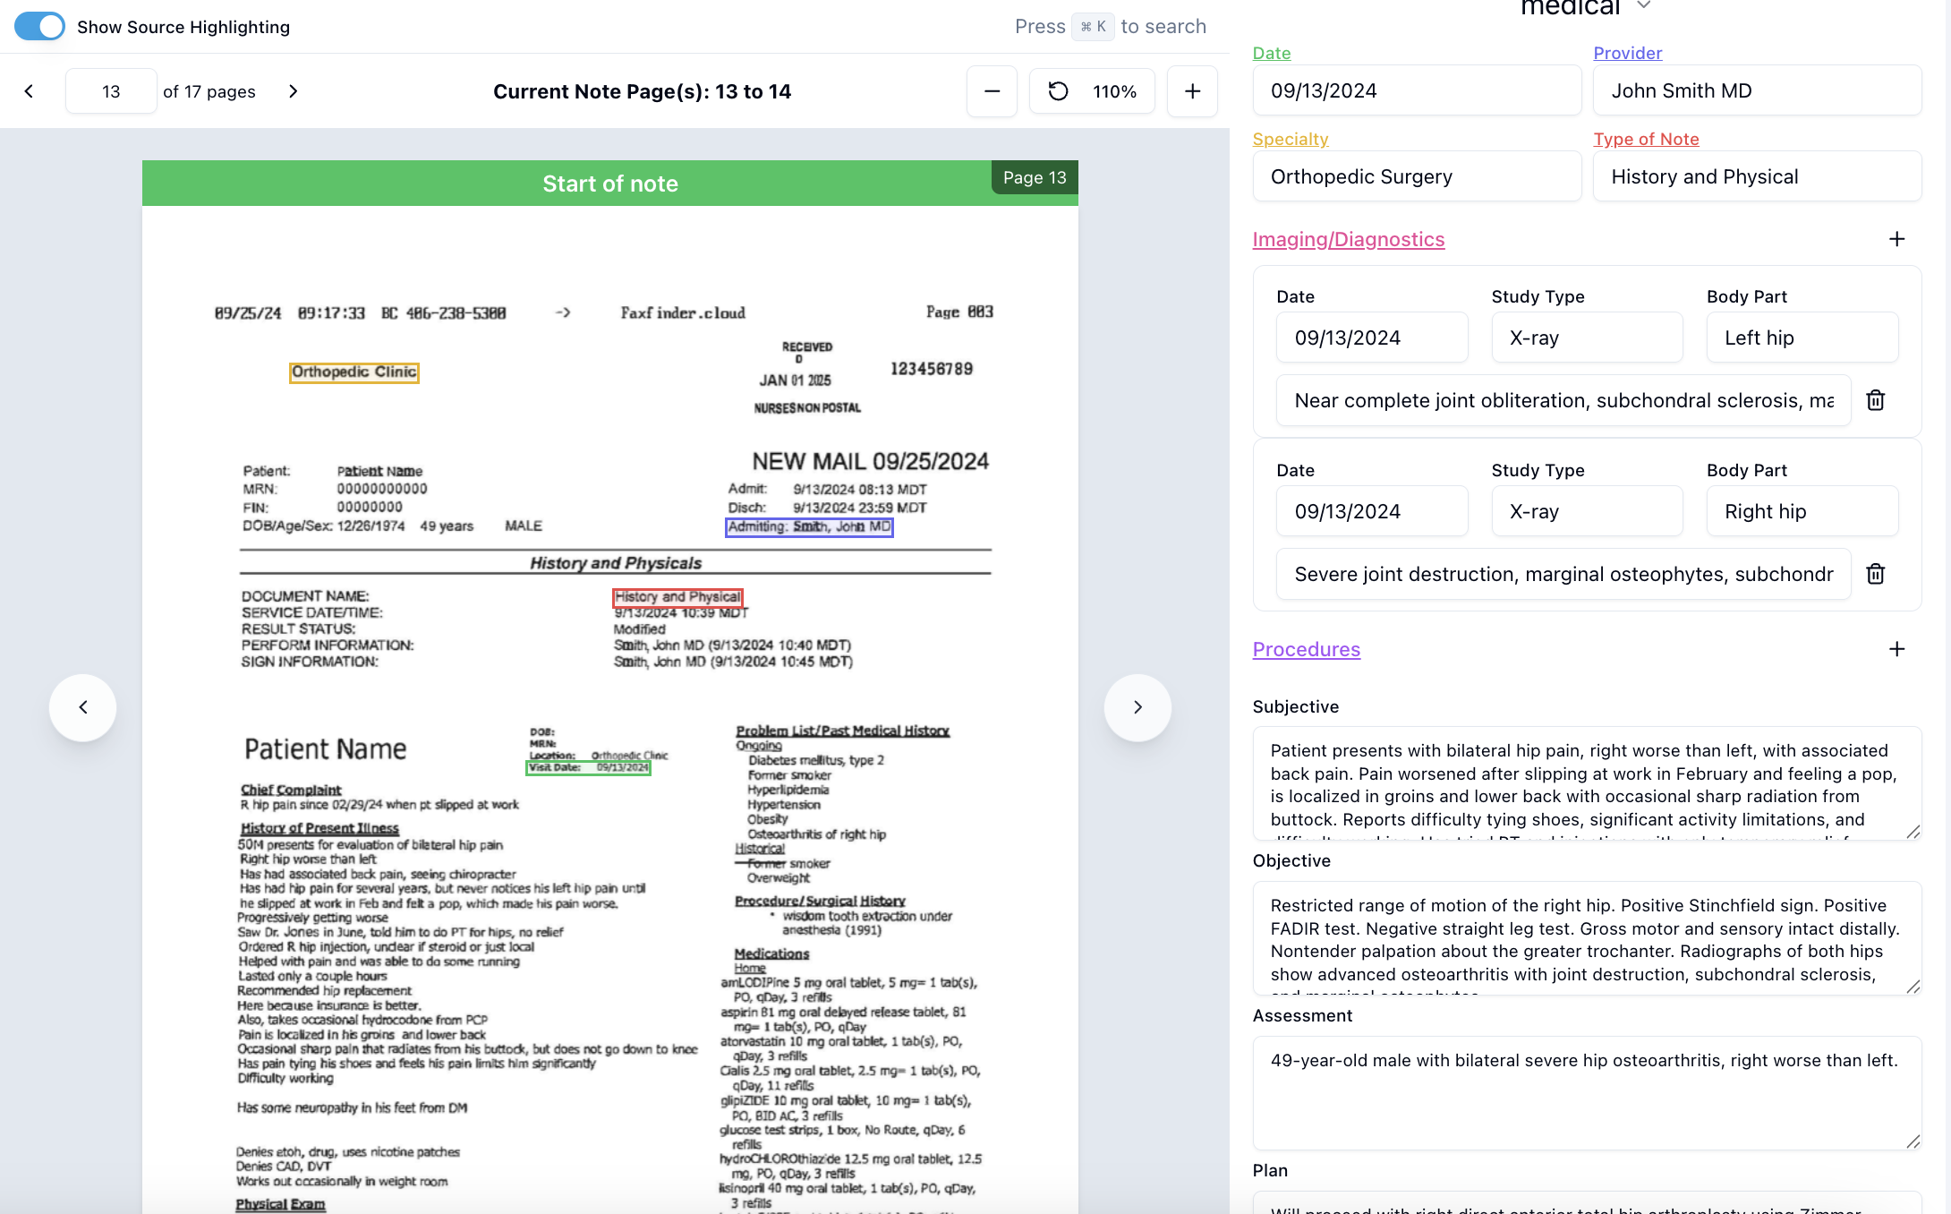Click the Provider field label
1951x1214 pixels.
(x=1627, y=53)
